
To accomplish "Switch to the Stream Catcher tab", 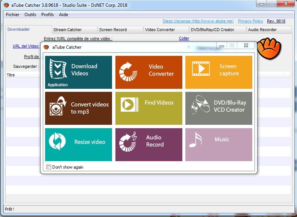I will [74, 30].
